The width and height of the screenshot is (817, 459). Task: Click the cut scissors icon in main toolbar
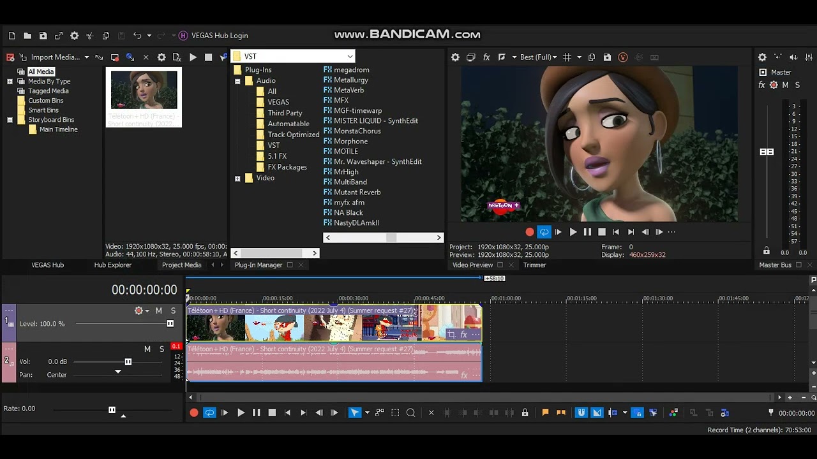pyautogui.click(x=90, y=36)
